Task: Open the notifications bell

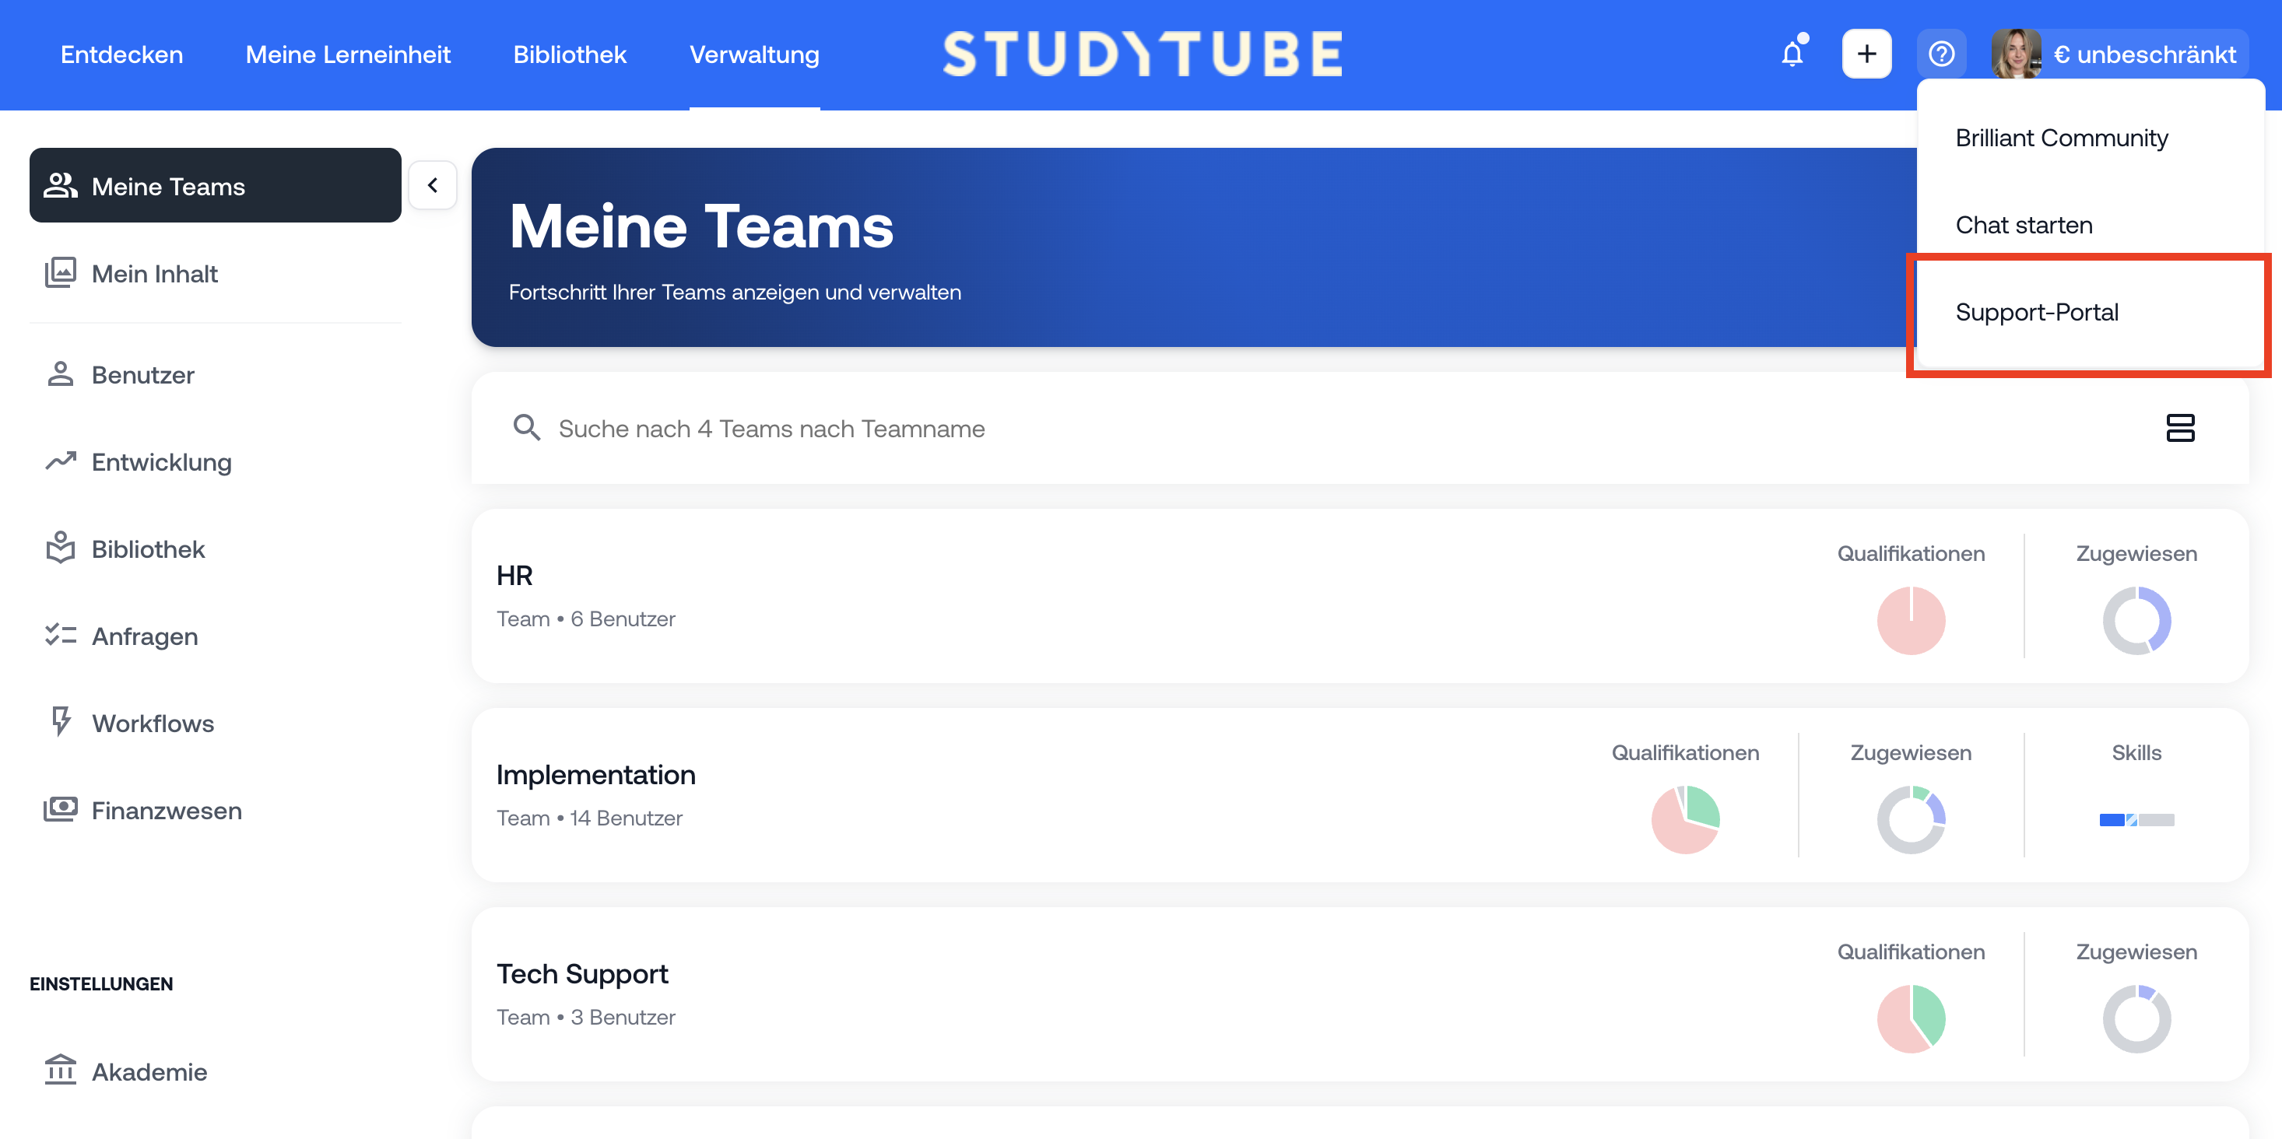Action: (x=1792, y=54)
